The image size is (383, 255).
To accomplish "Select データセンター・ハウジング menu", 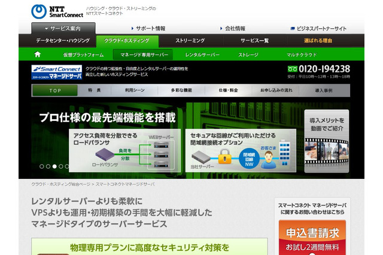I will 63,41.
